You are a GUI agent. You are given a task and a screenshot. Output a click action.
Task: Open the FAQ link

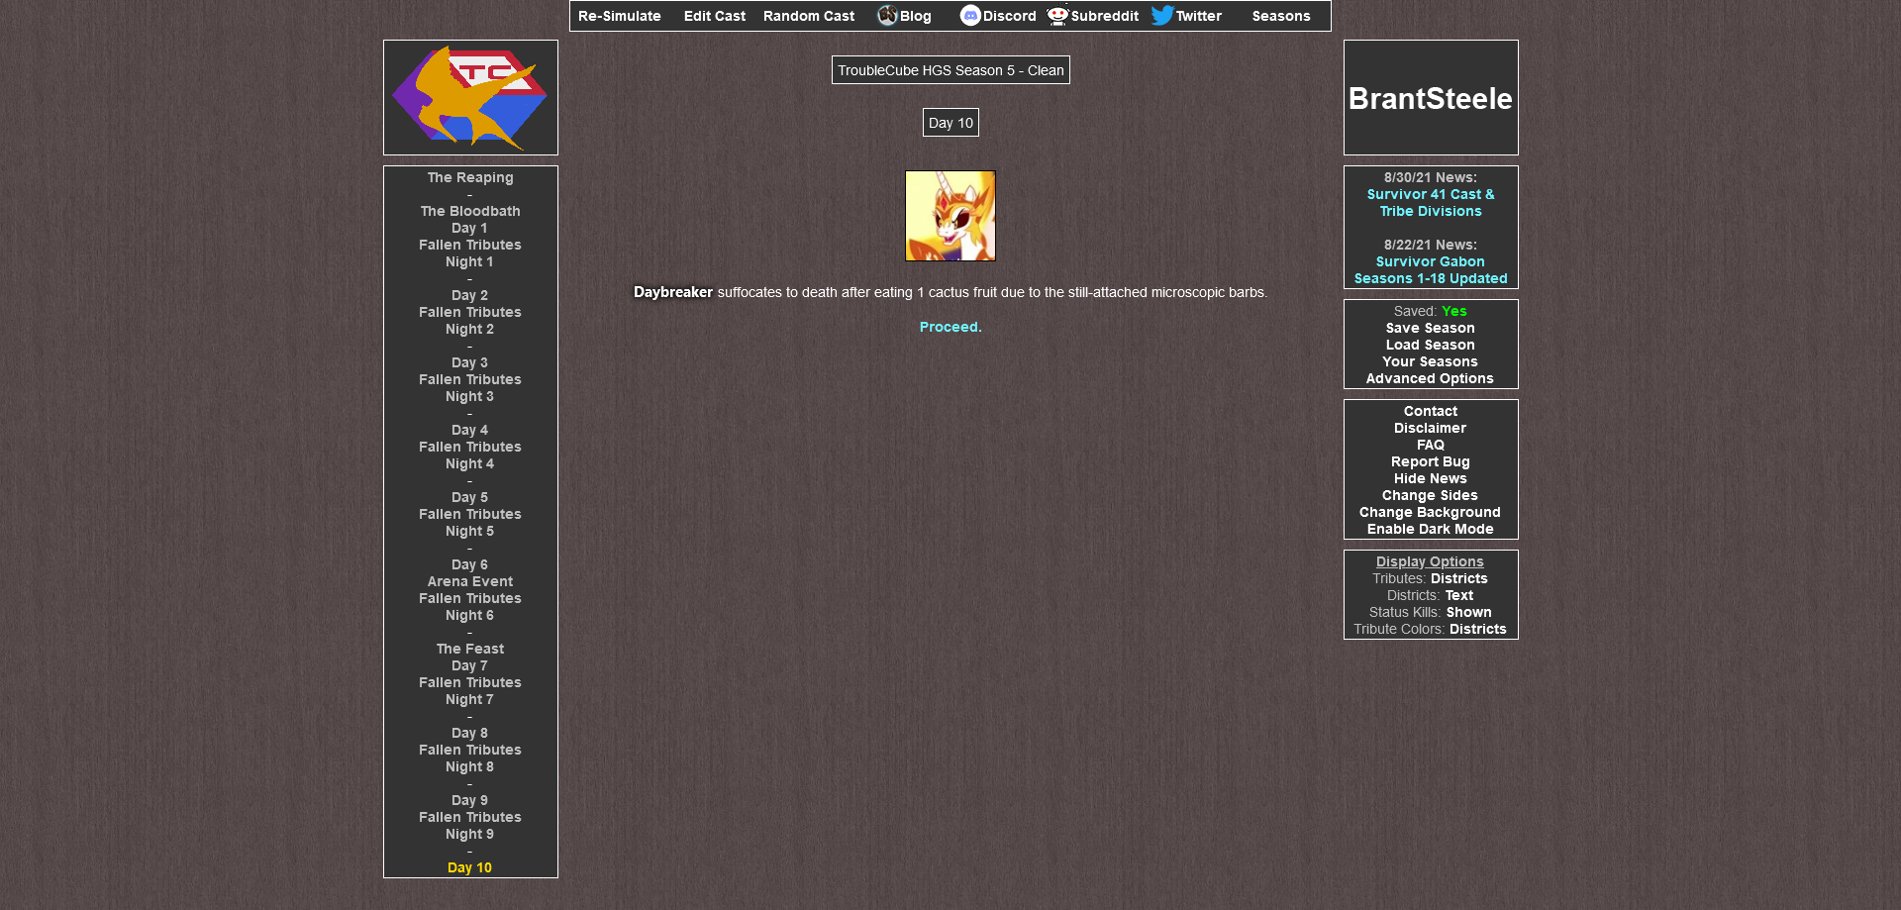(x=1431, y=445)
